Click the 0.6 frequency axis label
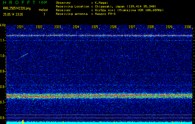 tap(2, 118)
